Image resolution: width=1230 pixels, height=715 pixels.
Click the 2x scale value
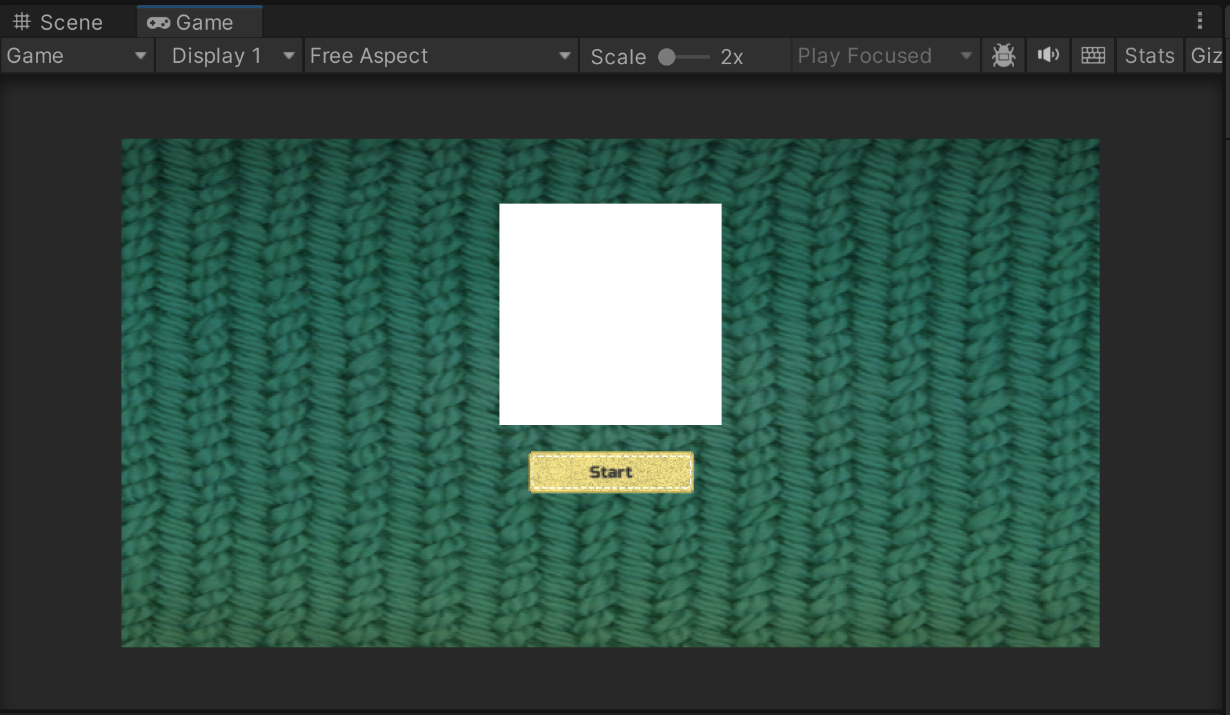[732, 57]
